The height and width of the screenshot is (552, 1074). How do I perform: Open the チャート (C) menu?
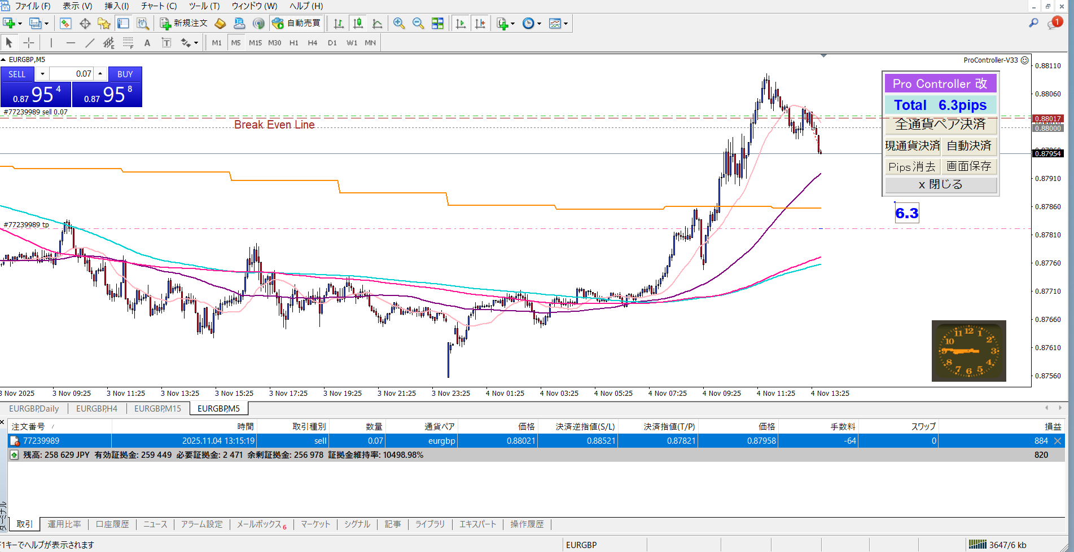pos(159,6)
